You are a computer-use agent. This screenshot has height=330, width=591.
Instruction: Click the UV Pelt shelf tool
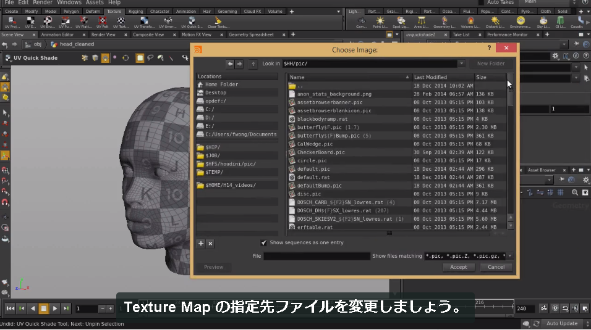(102, 22)
